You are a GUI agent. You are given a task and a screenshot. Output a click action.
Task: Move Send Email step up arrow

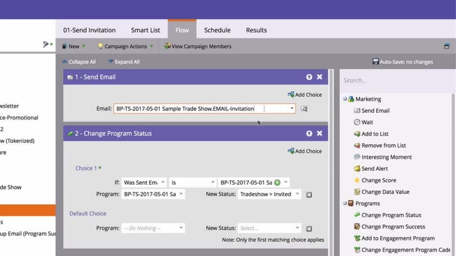click(309, 77)
